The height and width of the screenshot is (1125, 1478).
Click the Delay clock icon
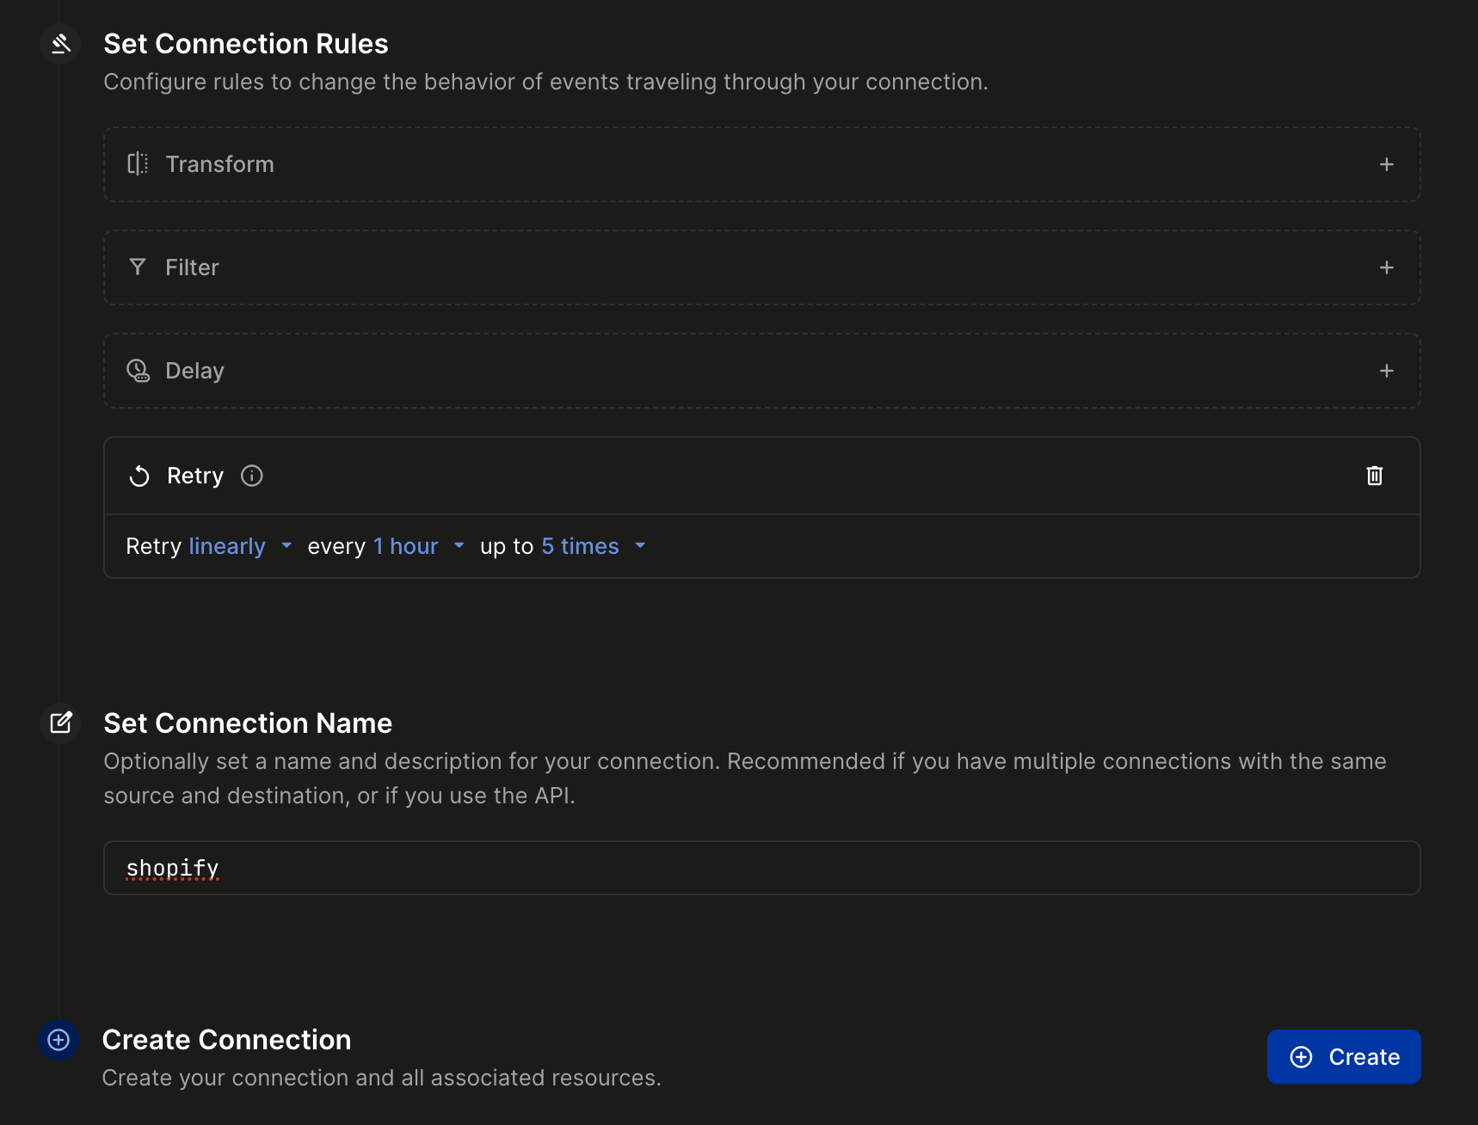click(x=138, y=371)
